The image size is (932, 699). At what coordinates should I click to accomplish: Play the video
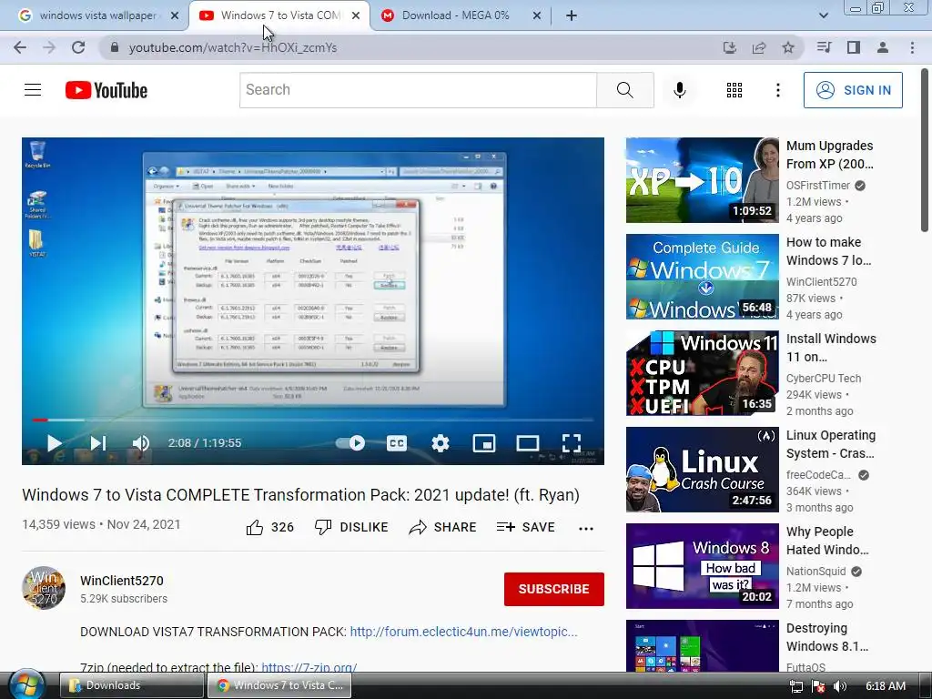point(54,443)
